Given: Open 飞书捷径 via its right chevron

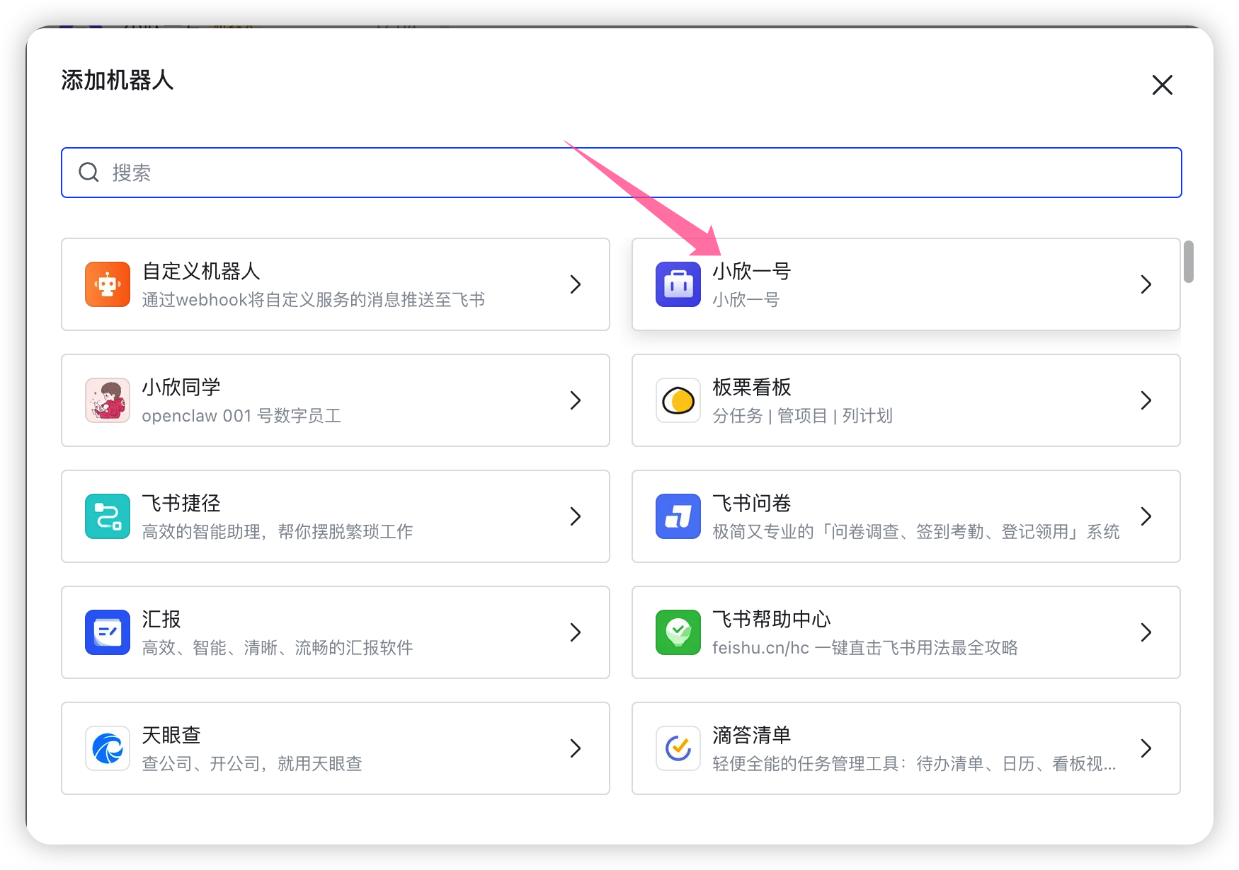Looking at the screenshot, I should point(576,516).
